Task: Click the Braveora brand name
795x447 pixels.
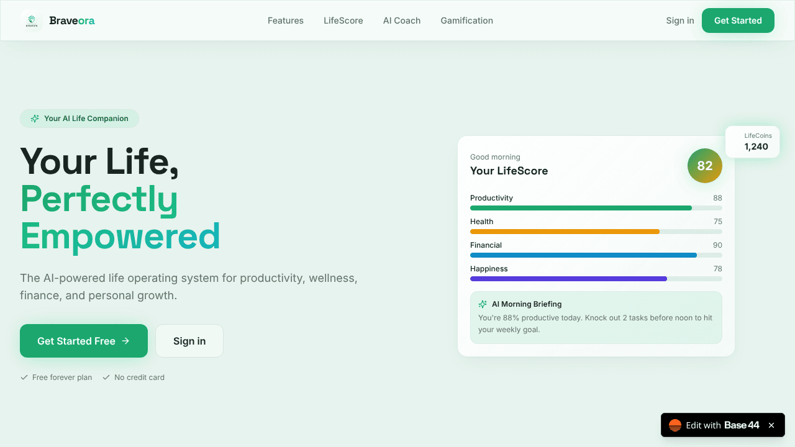Action: (x=72, y=20)
